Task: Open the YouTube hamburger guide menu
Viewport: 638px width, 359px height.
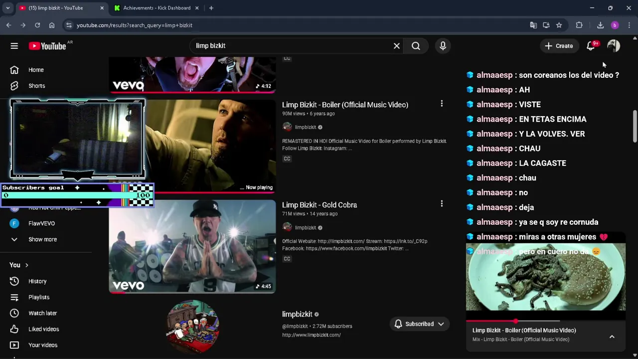Action: click(14, 46)
